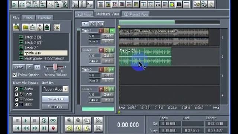
Task: Click the Fast Forward transport button
Action: click(35, 128)
